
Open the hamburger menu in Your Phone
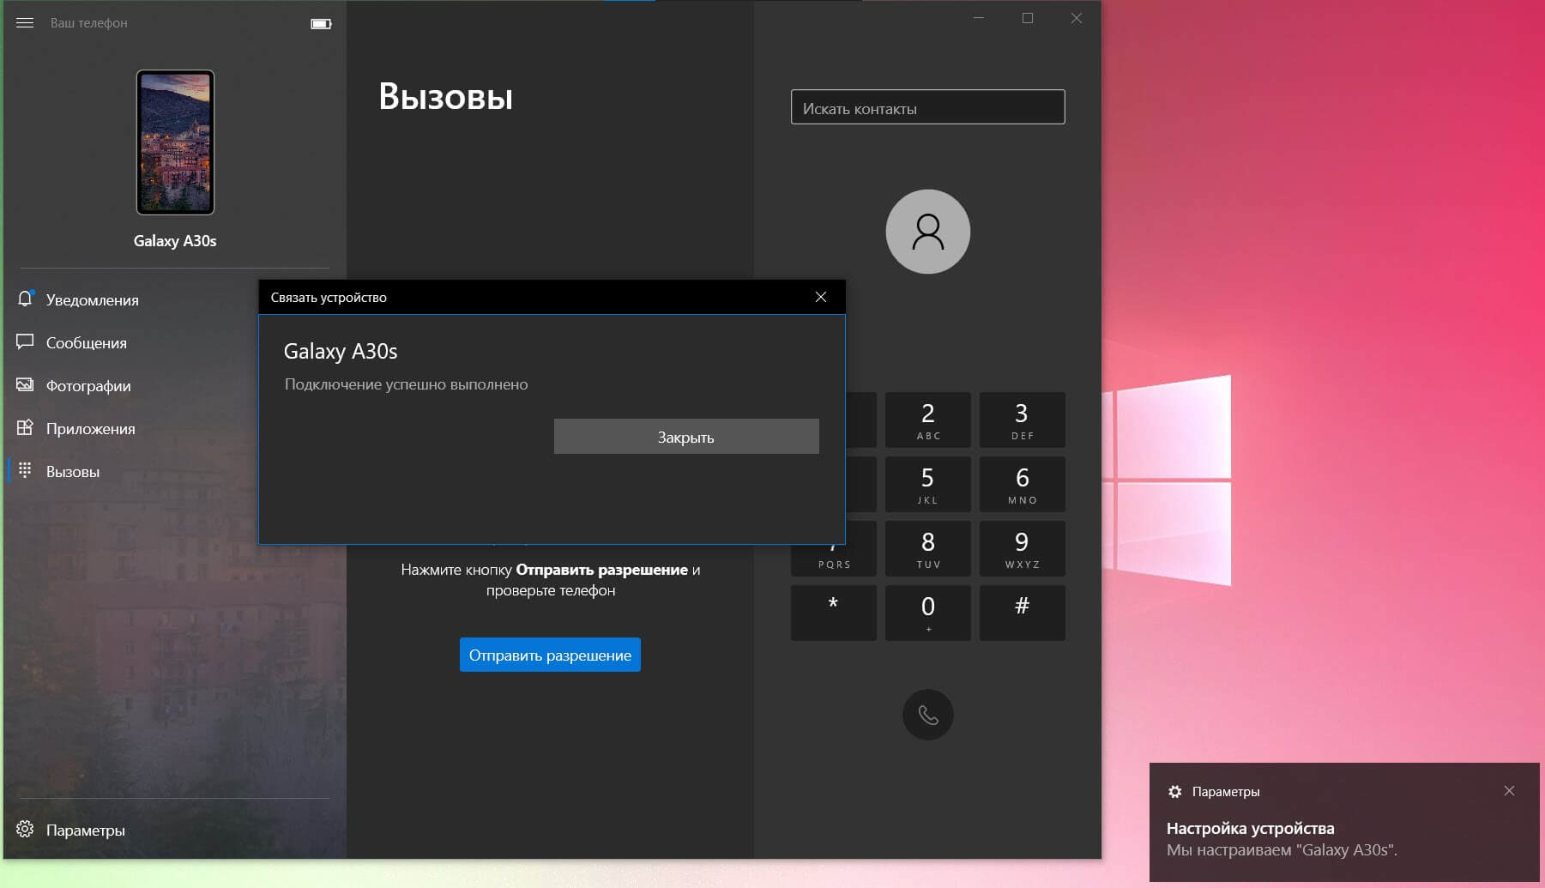pos(25,23)
